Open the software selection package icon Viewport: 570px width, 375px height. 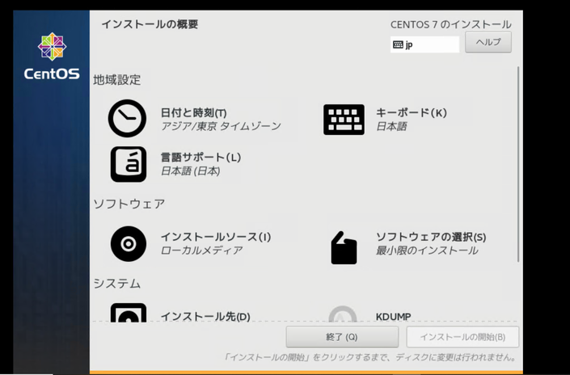pyautogui.click(x=344, y=247)
